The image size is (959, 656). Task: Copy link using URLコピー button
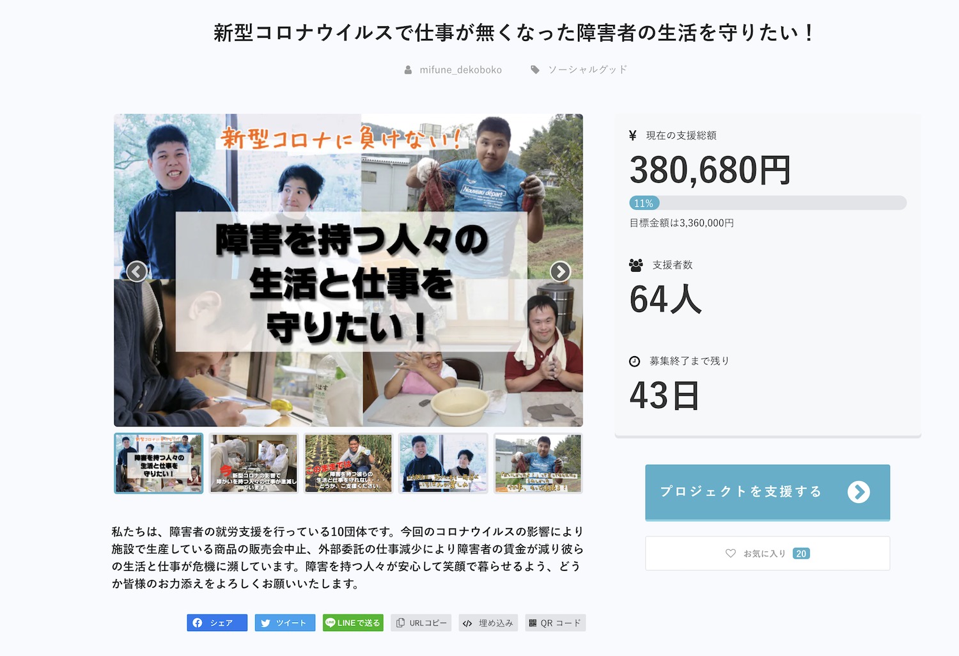421,623
